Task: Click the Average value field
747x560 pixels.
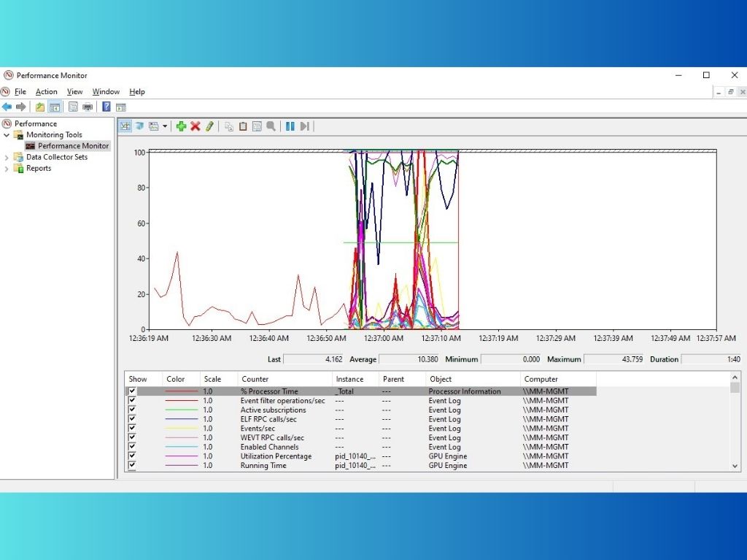Action: [x=409, y=359]
